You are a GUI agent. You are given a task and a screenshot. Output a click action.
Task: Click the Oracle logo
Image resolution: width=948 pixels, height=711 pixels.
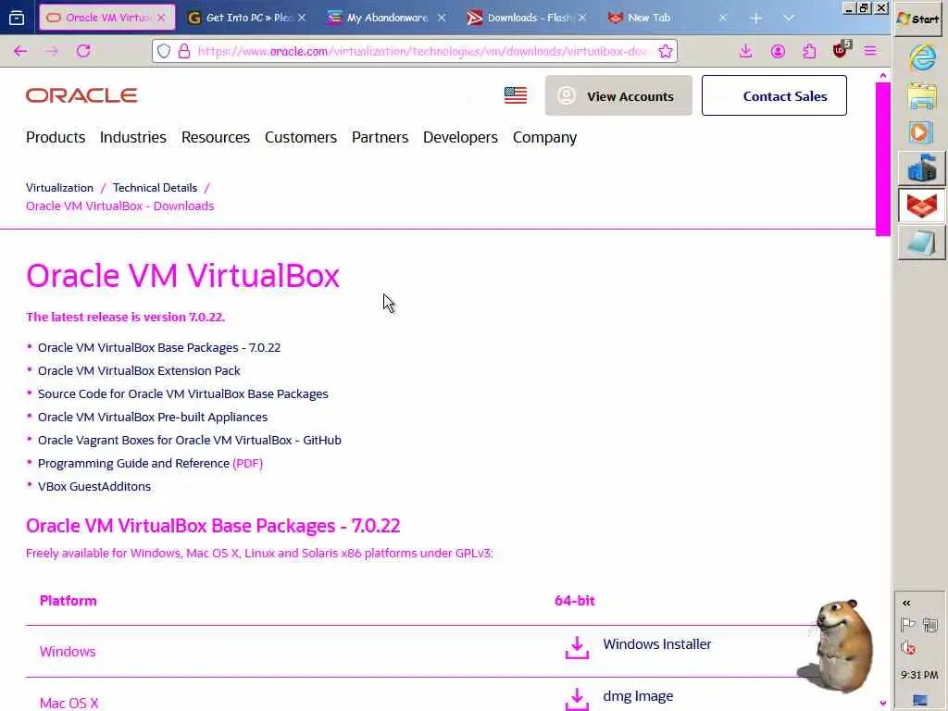pyautogui.click(x=81, y=95)
